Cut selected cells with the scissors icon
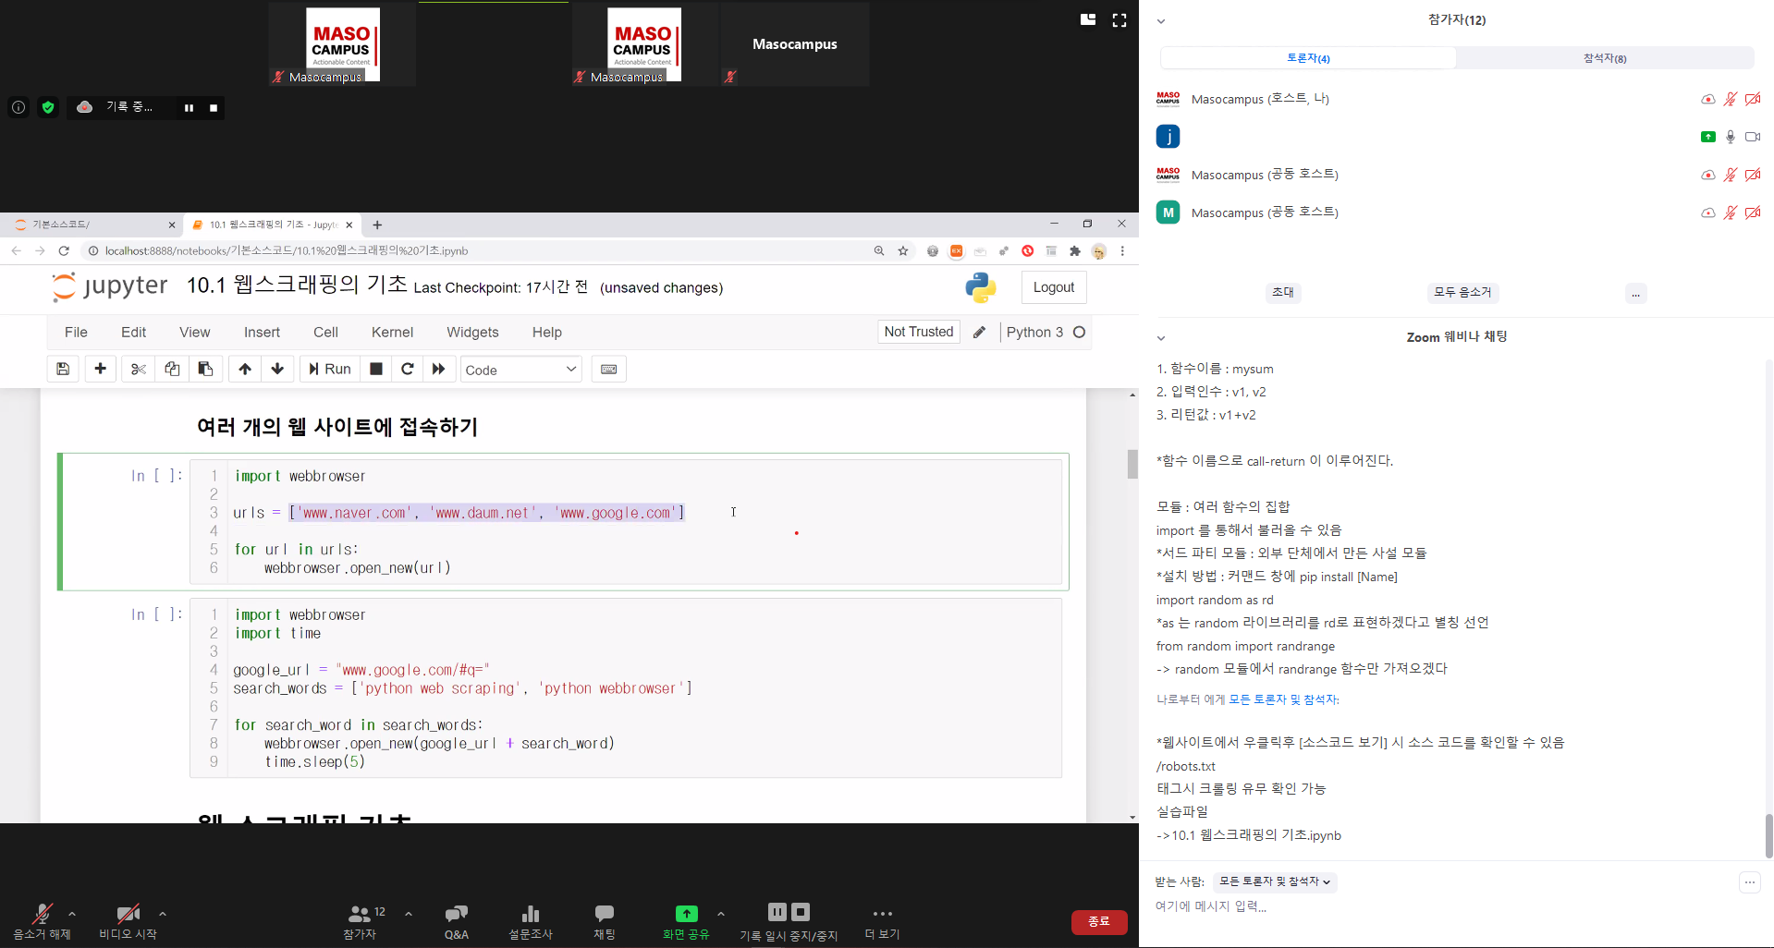 tap(139, 370)
